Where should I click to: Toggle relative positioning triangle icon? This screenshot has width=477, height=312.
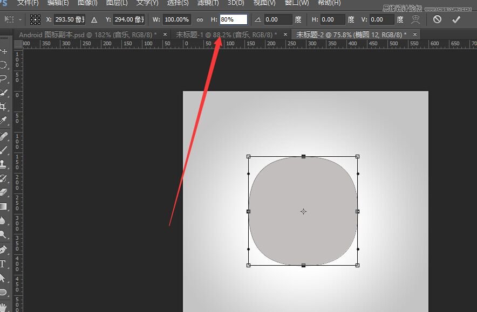click(94, 19)
